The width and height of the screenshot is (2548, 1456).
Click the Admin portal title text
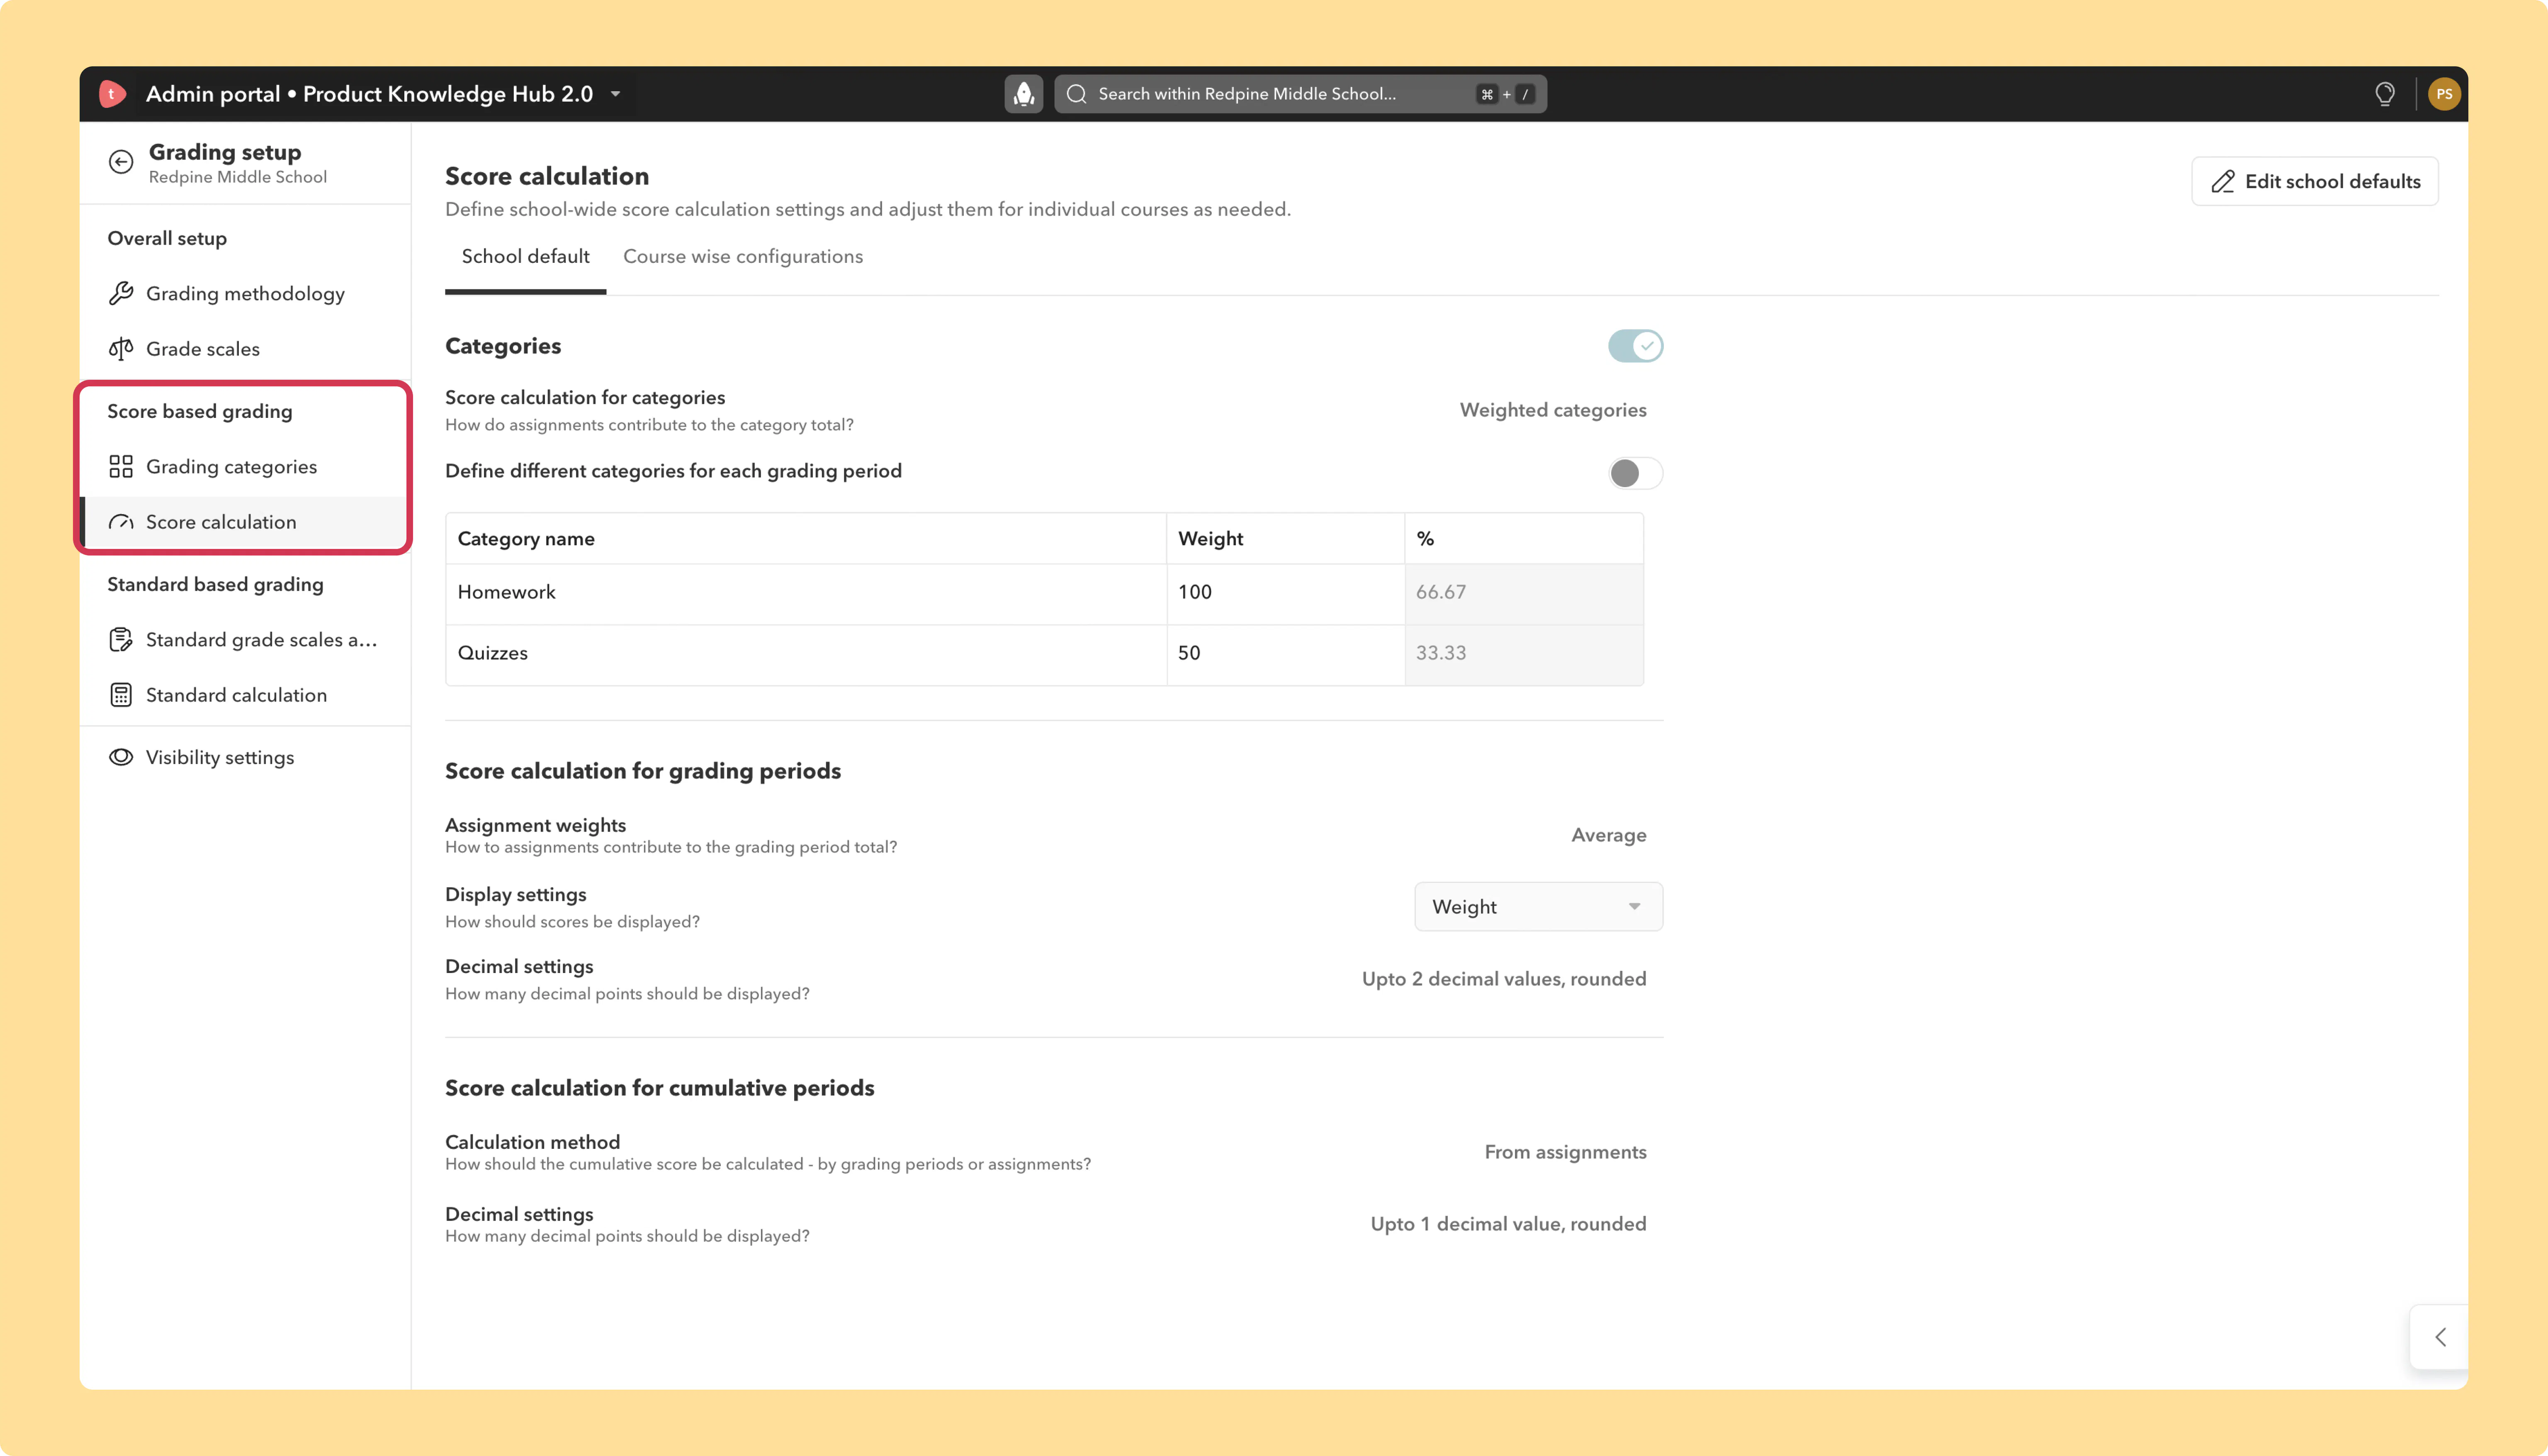pos(369,94)
